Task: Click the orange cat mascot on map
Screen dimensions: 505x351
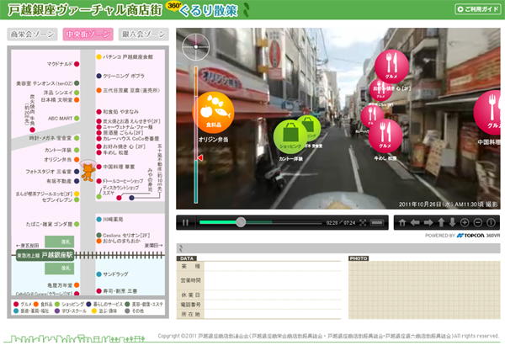Action: coord(87,173)
